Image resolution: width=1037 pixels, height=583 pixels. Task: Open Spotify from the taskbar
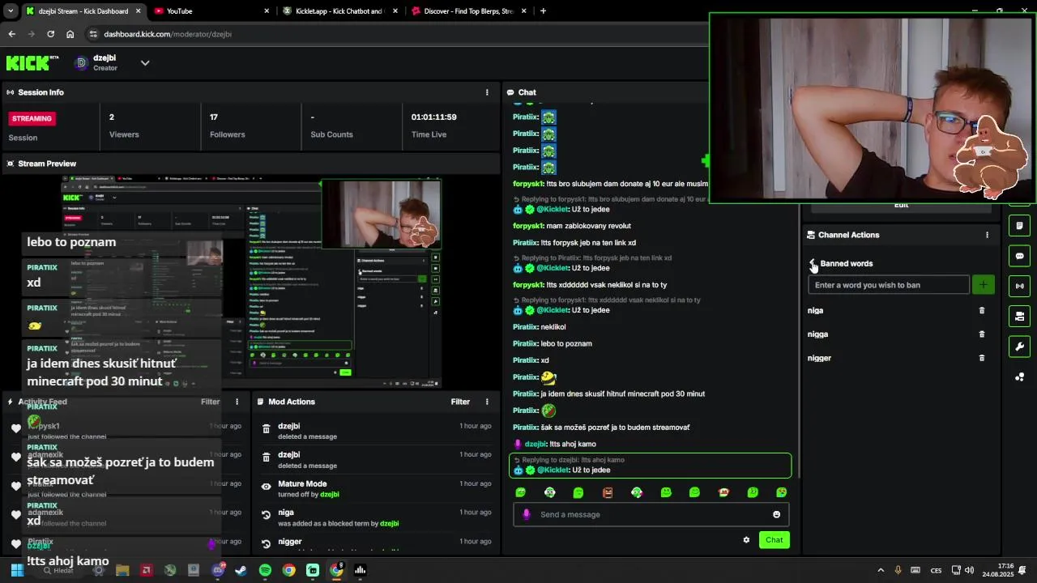tap(265, 570)
